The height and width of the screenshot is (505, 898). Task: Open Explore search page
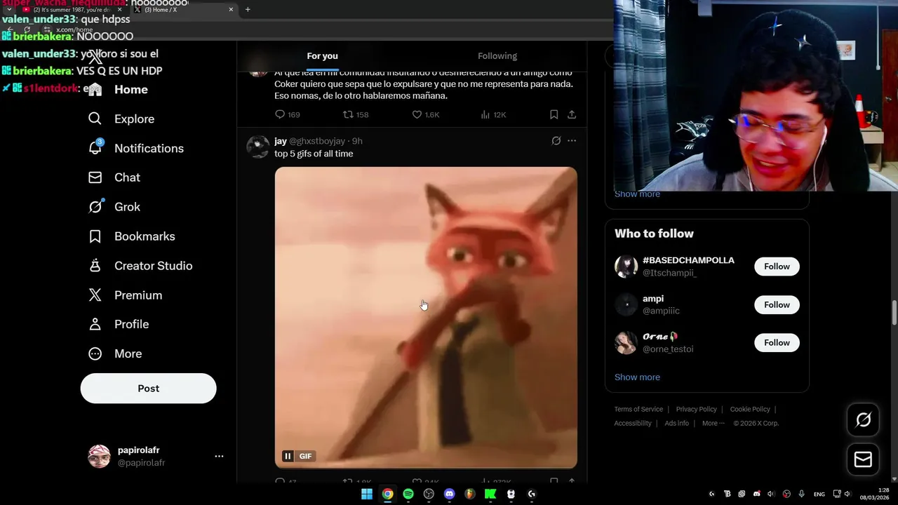(x=121, y=119)
